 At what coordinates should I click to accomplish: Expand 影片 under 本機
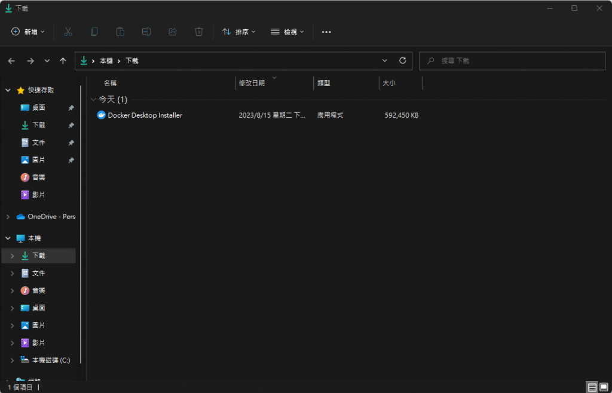point(12,343)
